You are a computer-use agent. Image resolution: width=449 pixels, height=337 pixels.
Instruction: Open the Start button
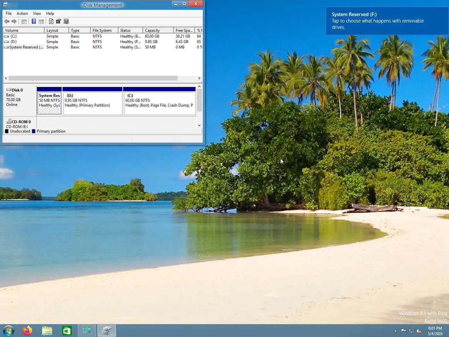[9, 331]
